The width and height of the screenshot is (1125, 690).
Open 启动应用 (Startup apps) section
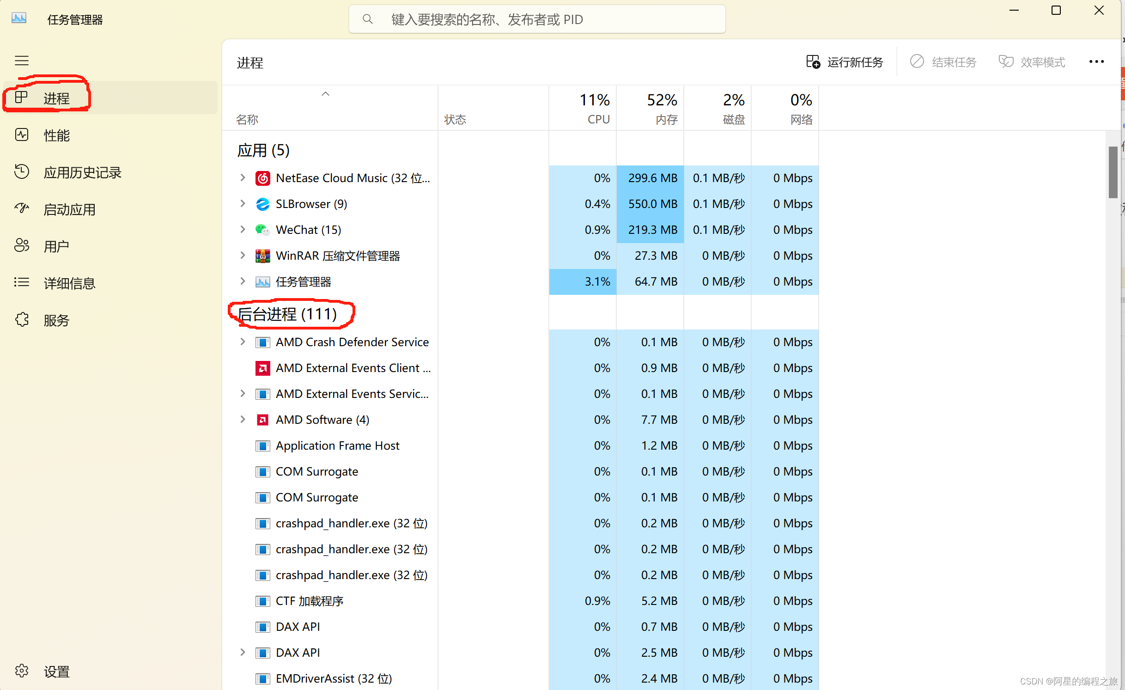(x=69, y=209)
